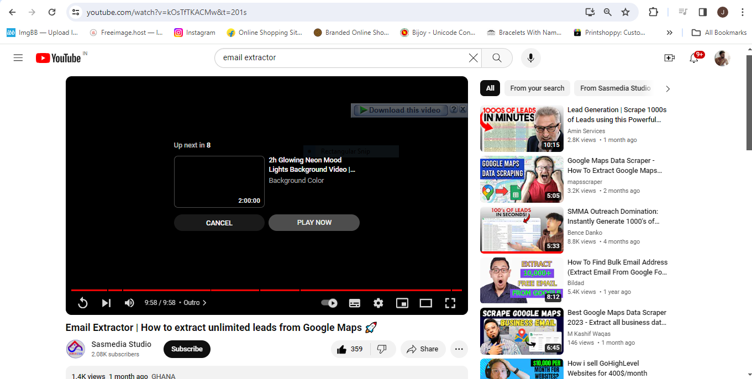
Task: Click the video progress bar
Action: (x=266, y=290)
